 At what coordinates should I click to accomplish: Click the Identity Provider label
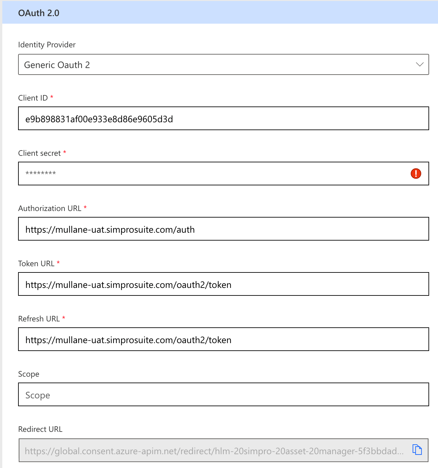point(47,45)
